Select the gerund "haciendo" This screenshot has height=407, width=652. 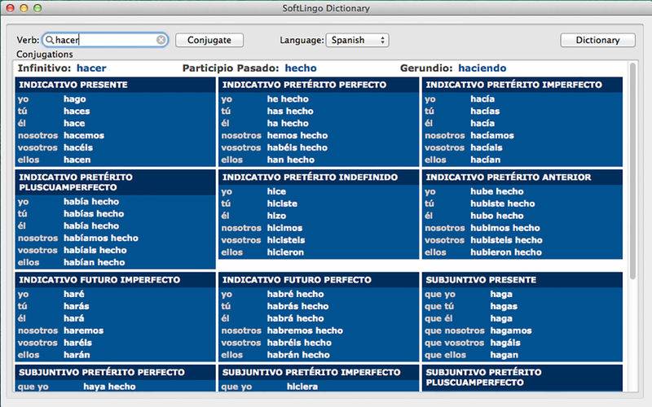[482, 68]
